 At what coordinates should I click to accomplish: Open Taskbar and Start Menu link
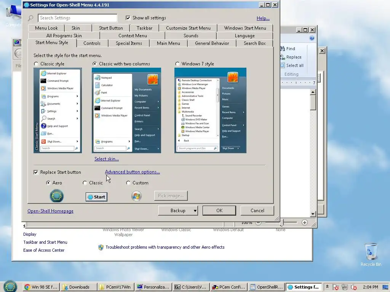[45, 242]
